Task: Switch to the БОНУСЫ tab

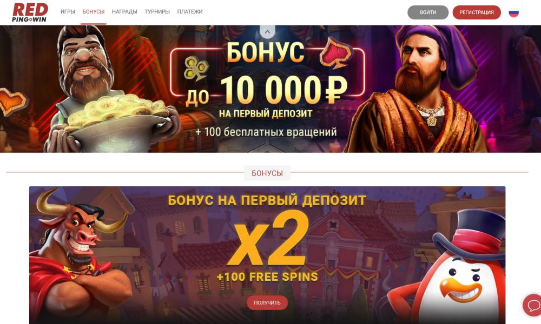Action: [x=94, y=12]
